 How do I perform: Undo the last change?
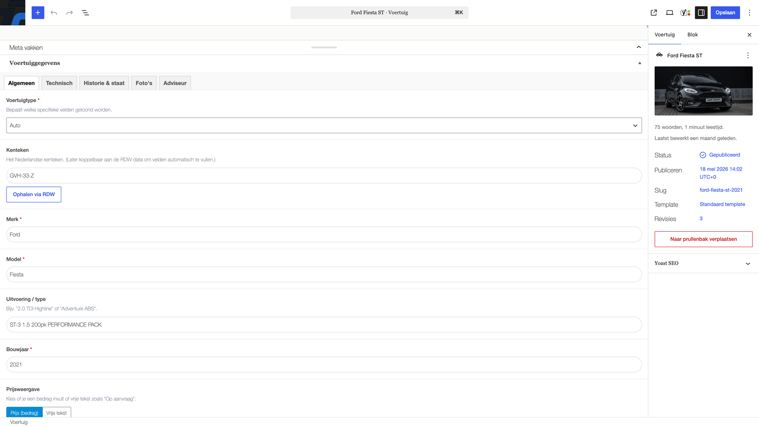(x=54, y=12)
